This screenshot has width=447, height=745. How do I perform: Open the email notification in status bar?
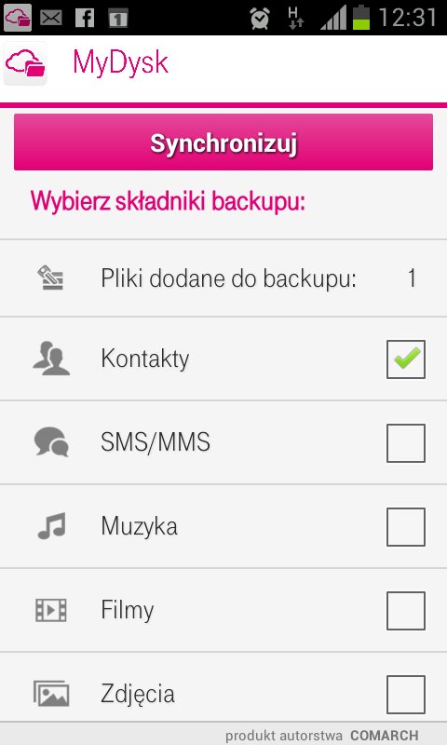pos(51,18)
